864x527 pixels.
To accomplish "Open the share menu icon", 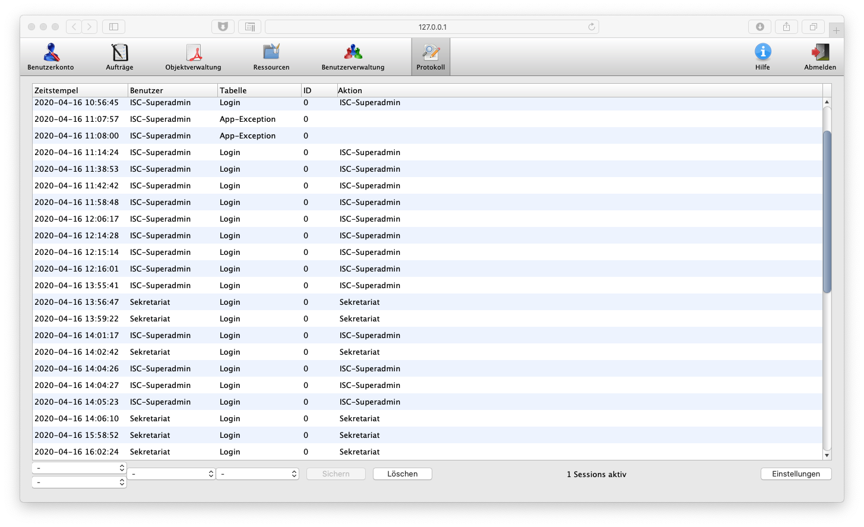I will click(x=786, y=27).
